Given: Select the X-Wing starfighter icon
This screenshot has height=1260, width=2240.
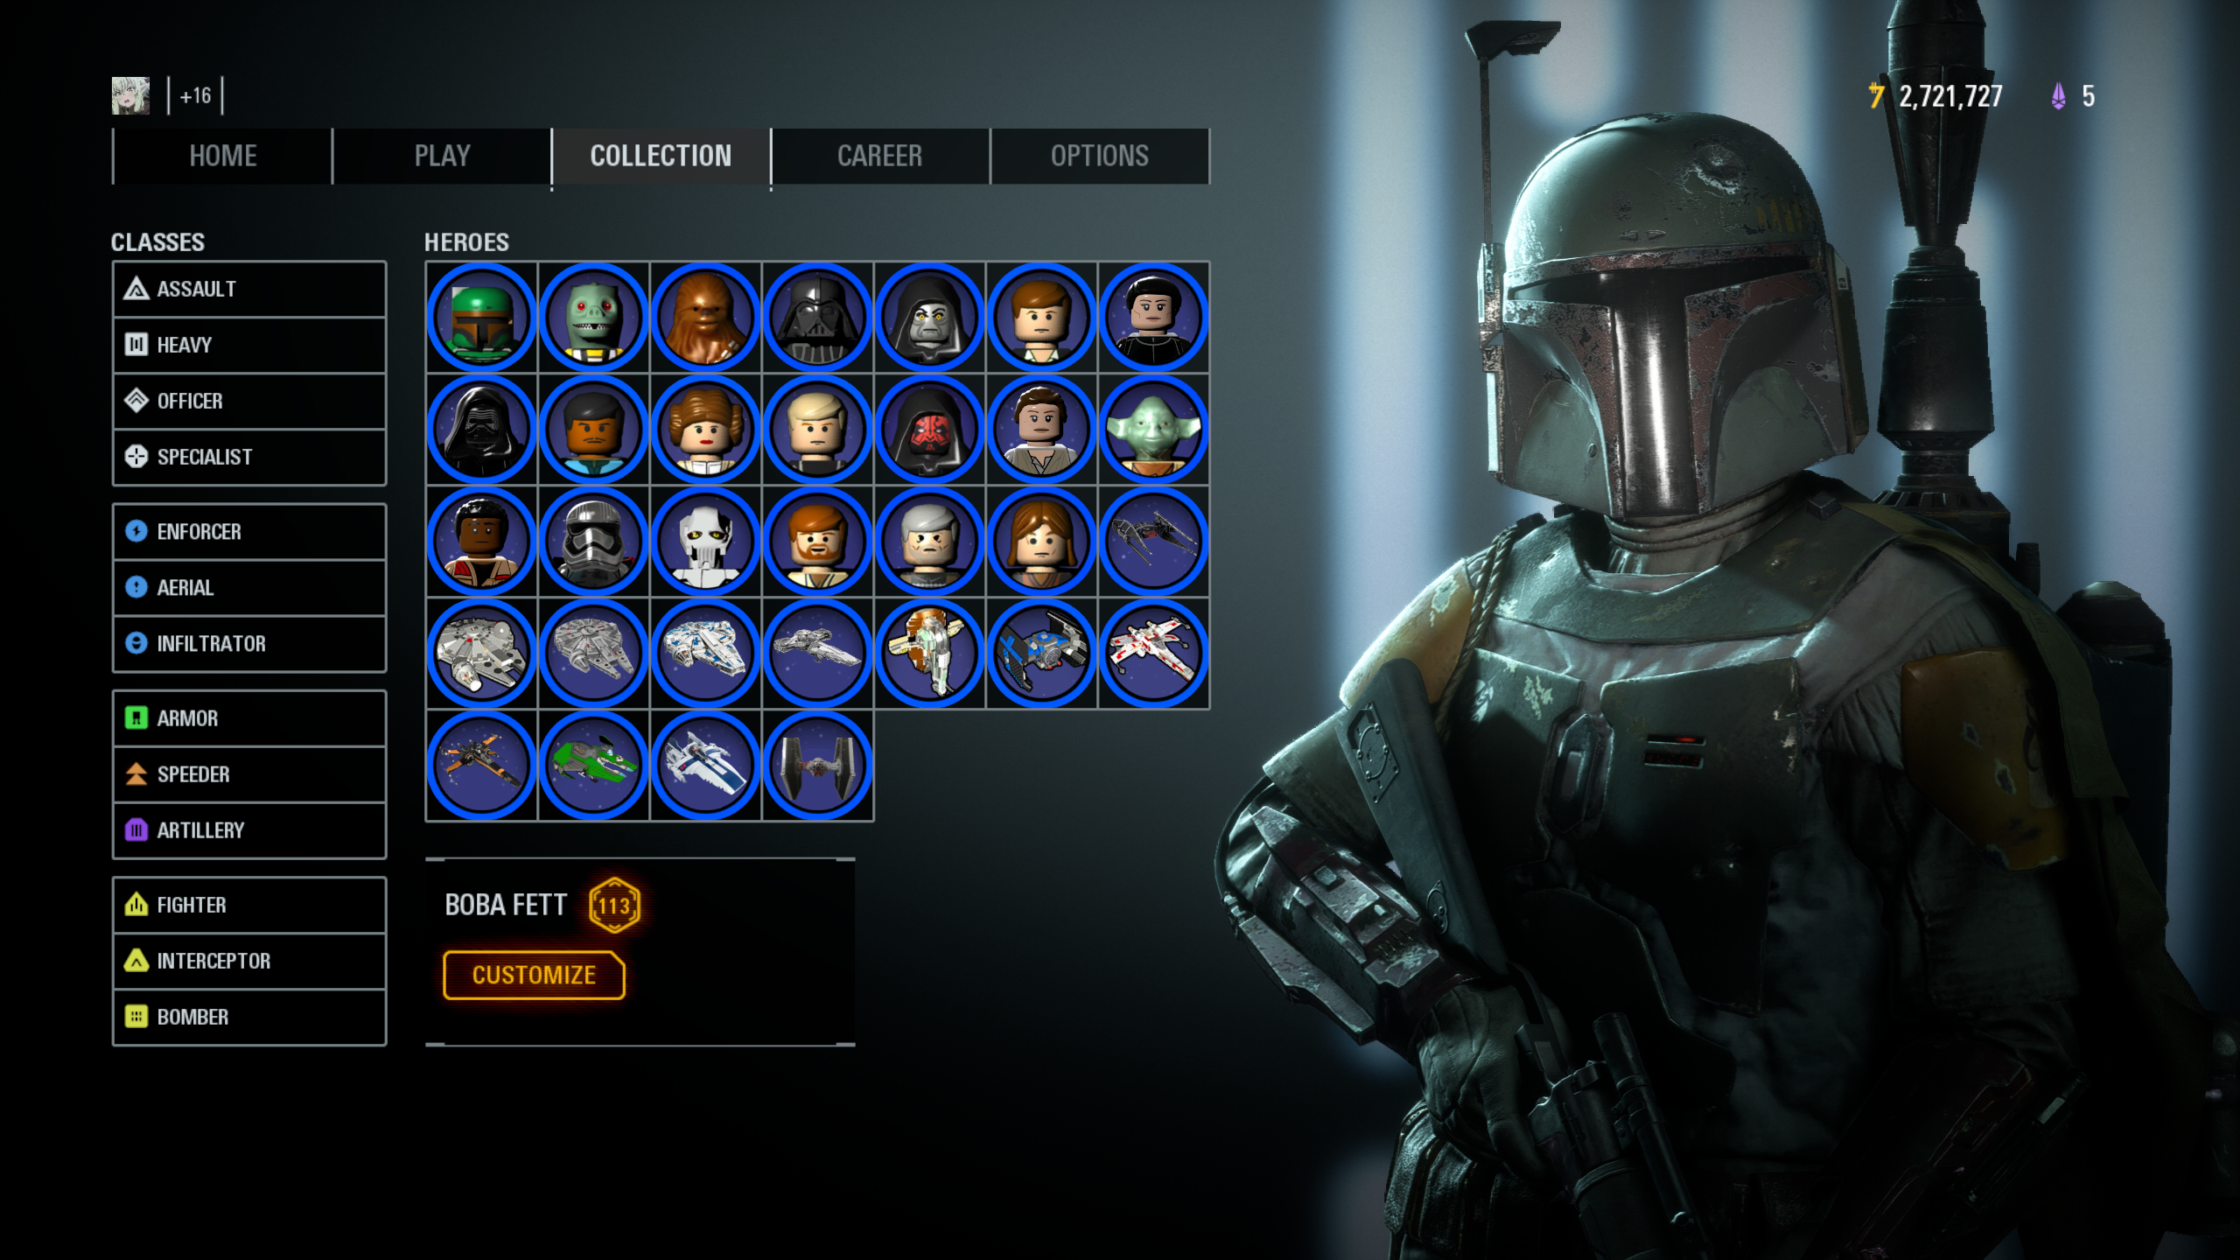Looking at the screenshot, I should point(1152,651).
